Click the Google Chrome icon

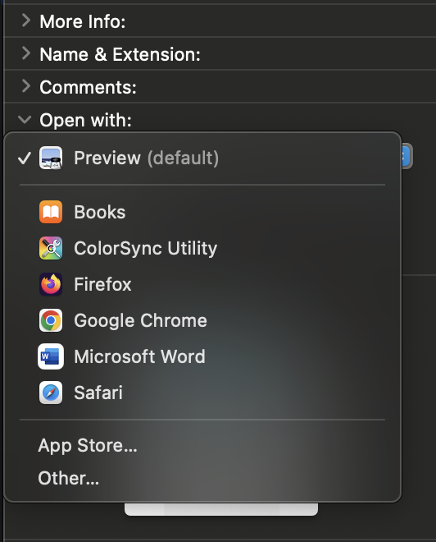pyautogui.click(x=51, y=320)
